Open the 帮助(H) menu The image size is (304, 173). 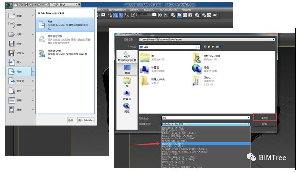point(186,9)
